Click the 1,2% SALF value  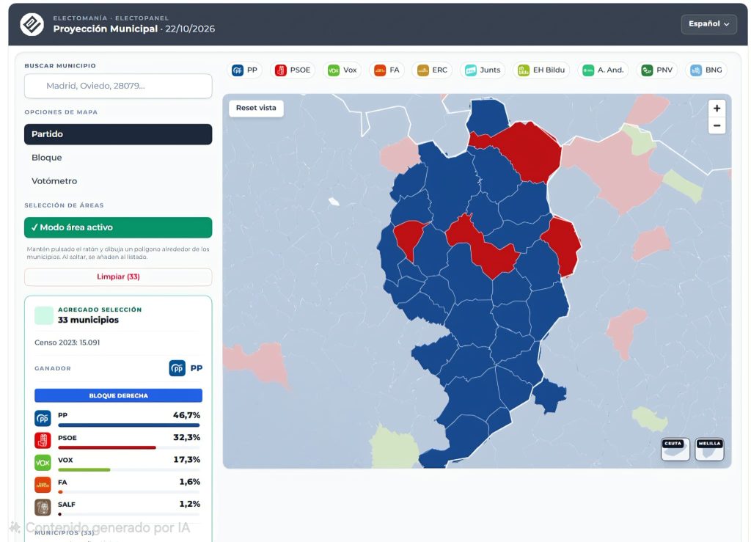pos(190,504)
